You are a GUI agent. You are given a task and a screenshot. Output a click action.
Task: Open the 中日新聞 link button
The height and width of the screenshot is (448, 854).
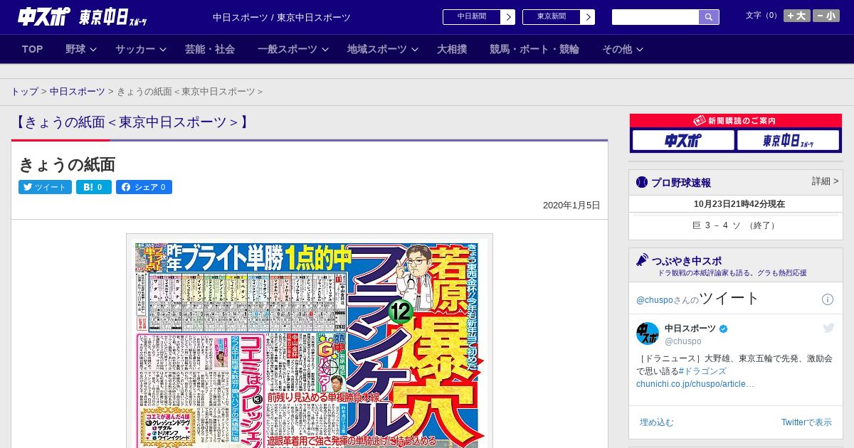471,17
